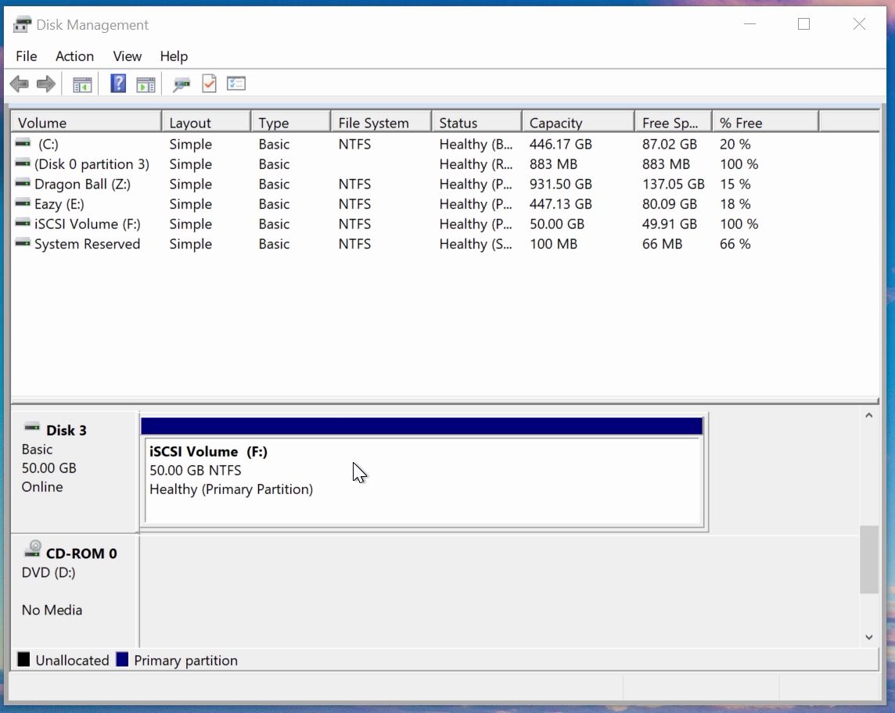Image resolution: width=895 pixels, height=713 pixels.
Task: Open Help via the question mark icon
Action: [118, 84]
